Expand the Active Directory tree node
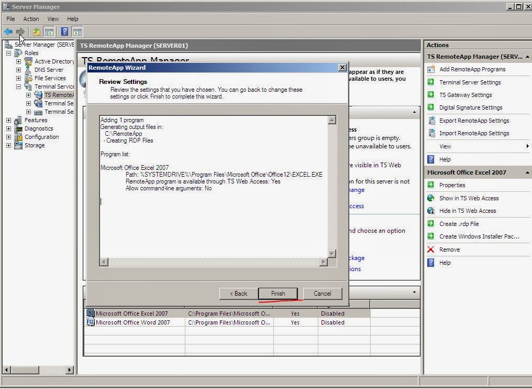Screen dimensions: 532x389 (19, 61)
